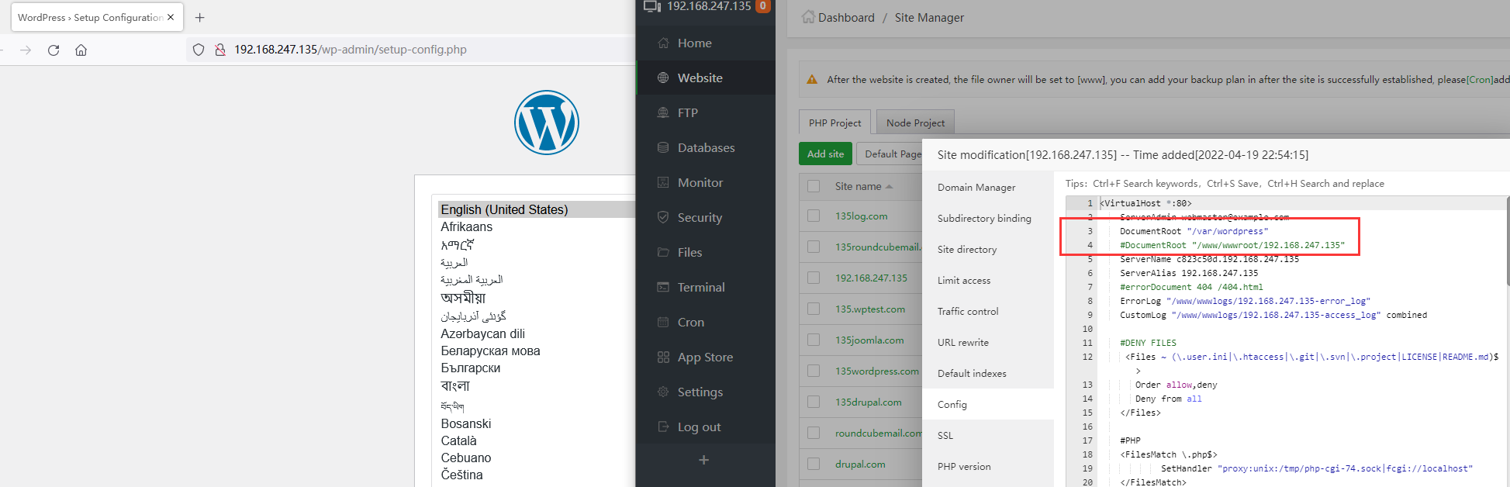Click the insecure connection lock icon
1510x487 pixels.
(x=220, y=50)
